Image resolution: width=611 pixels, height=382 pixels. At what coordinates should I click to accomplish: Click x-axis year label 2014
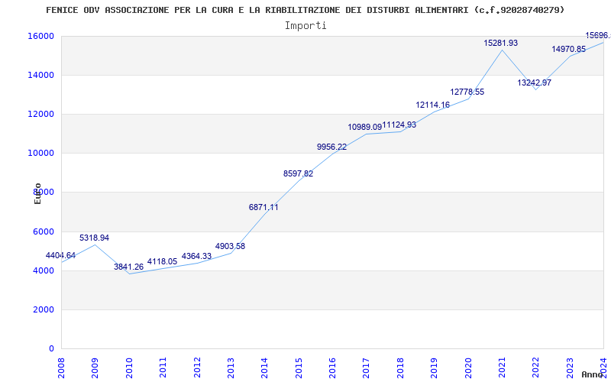tap(264, 368)
